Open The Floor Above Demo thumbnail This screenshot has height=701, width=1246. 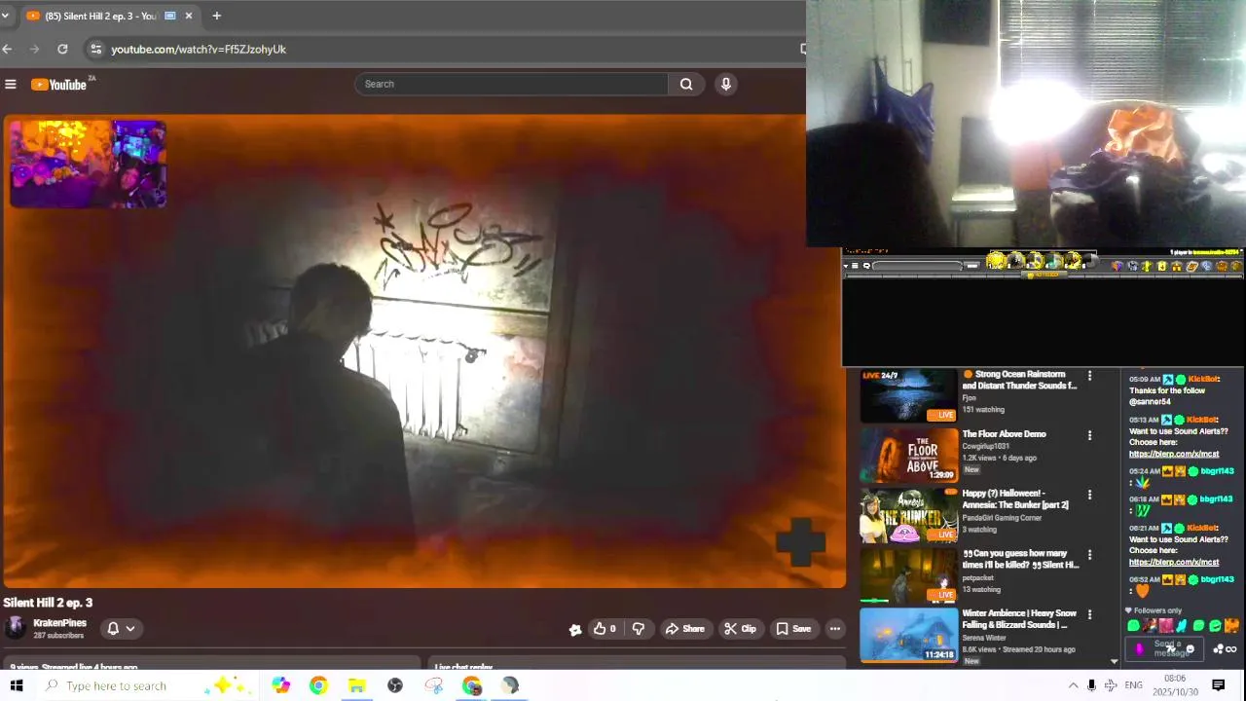[908, 456]
